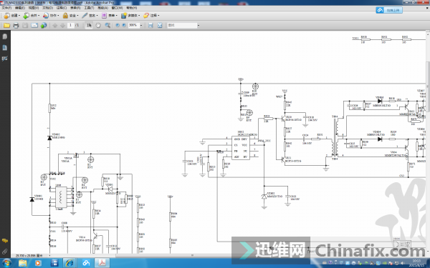Screen dimensions: 430x268
Task: Click the Open folder icon in toolbar
Action: click(6, 26)
